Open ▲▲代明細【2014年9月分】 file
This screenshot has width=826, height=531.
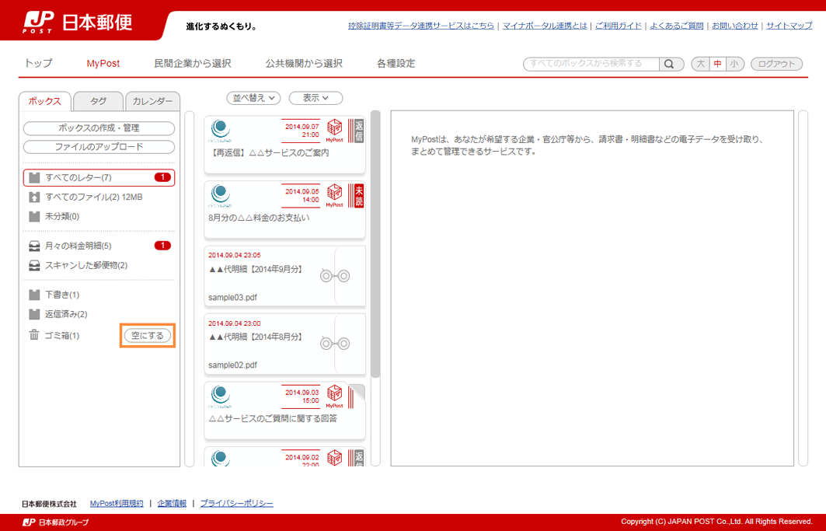(x=284, y=276)
